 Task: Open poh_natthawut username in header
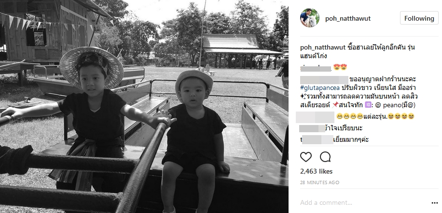(348, 19)
